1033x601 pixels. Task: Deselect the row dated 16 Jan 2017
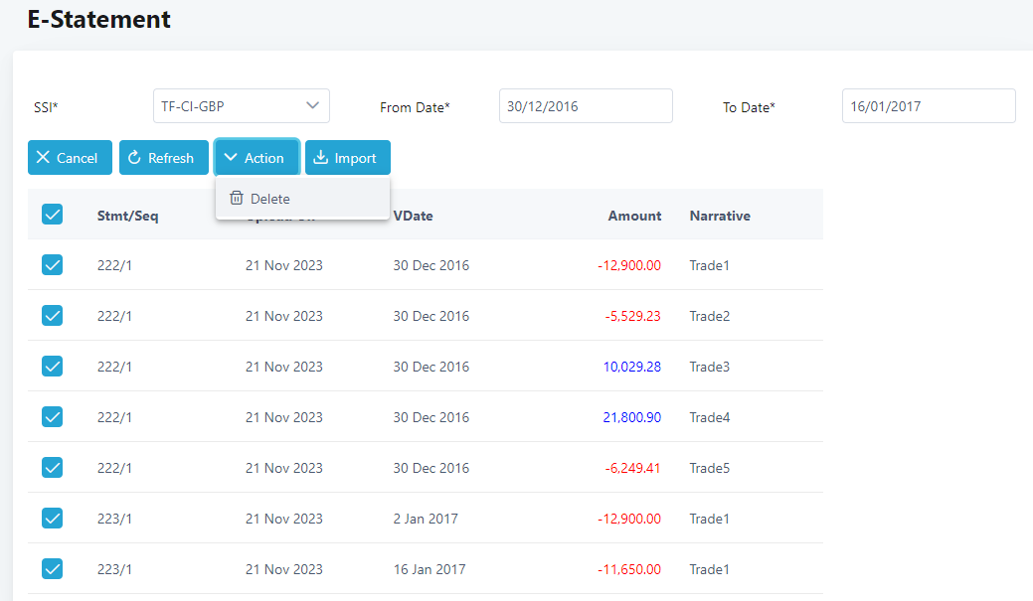click(53, 569)
